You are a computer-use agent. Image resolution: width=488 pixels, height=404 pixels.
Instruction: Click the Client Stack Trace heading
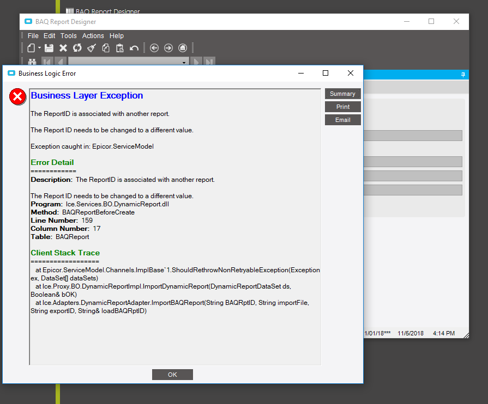(65, 253)
